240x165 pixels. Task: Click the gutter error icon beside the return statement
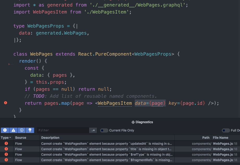coord(5,103)
